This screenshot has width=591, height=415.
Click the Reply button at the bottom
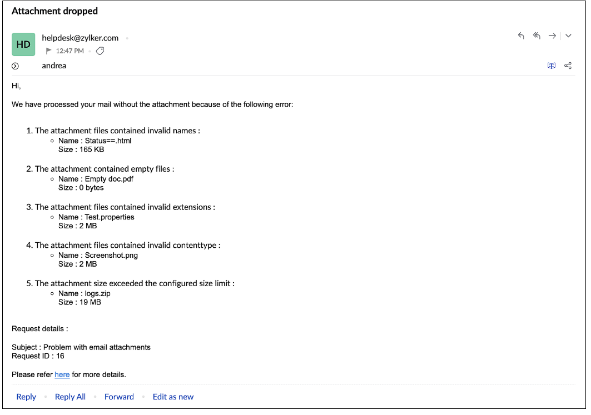(x=26, y=397)
